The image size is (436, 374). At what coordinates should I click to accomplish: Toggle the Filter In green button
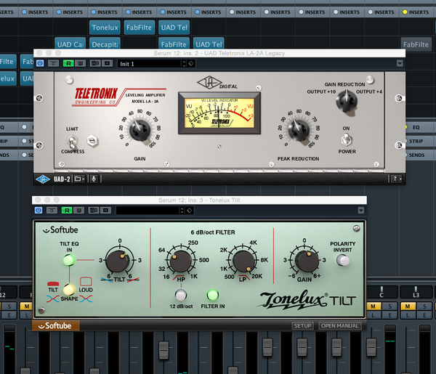point(213,295)
